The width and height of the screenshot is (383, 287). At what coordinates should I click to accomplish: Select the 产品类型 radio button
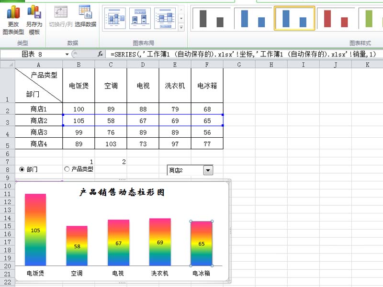coord(67,169)
